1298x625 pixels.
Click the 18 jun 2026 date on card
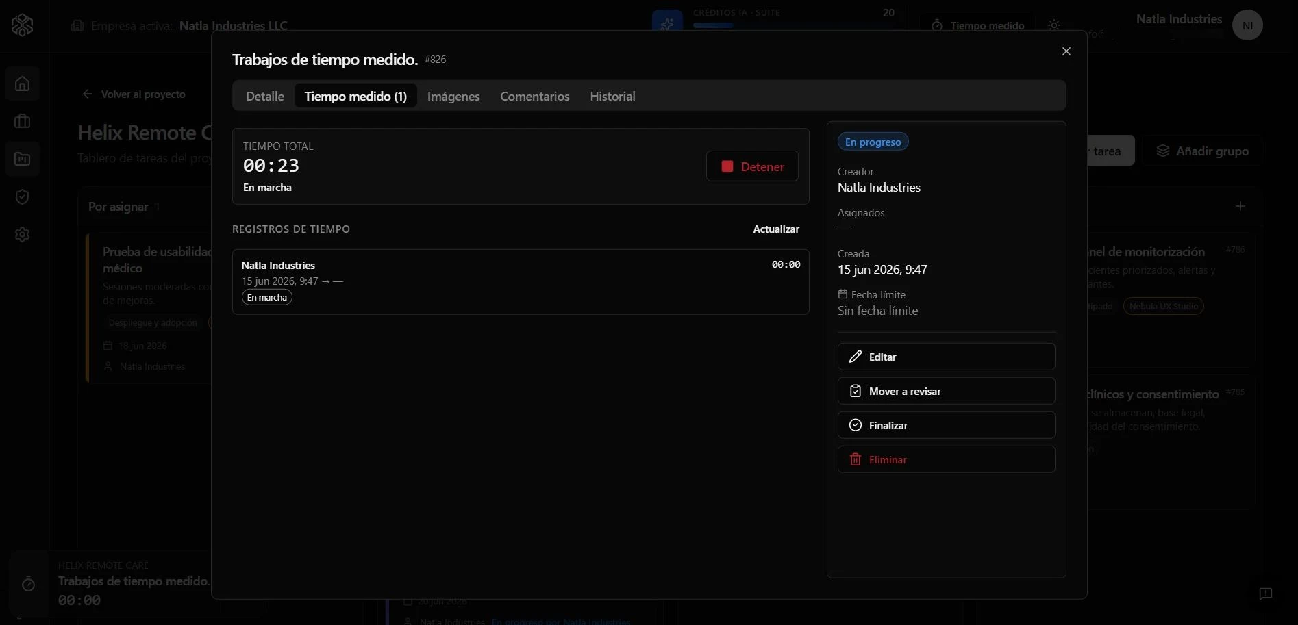pos(142,346)
